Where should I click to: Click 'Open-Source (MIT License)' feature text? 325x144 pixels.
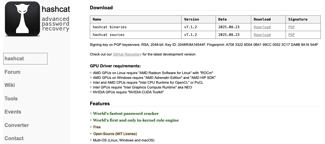point(115,134)
